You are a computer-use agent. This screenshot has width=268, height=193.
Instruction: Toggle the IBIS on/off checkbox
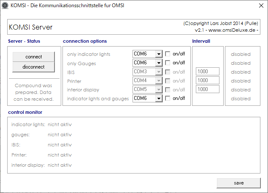168,72
